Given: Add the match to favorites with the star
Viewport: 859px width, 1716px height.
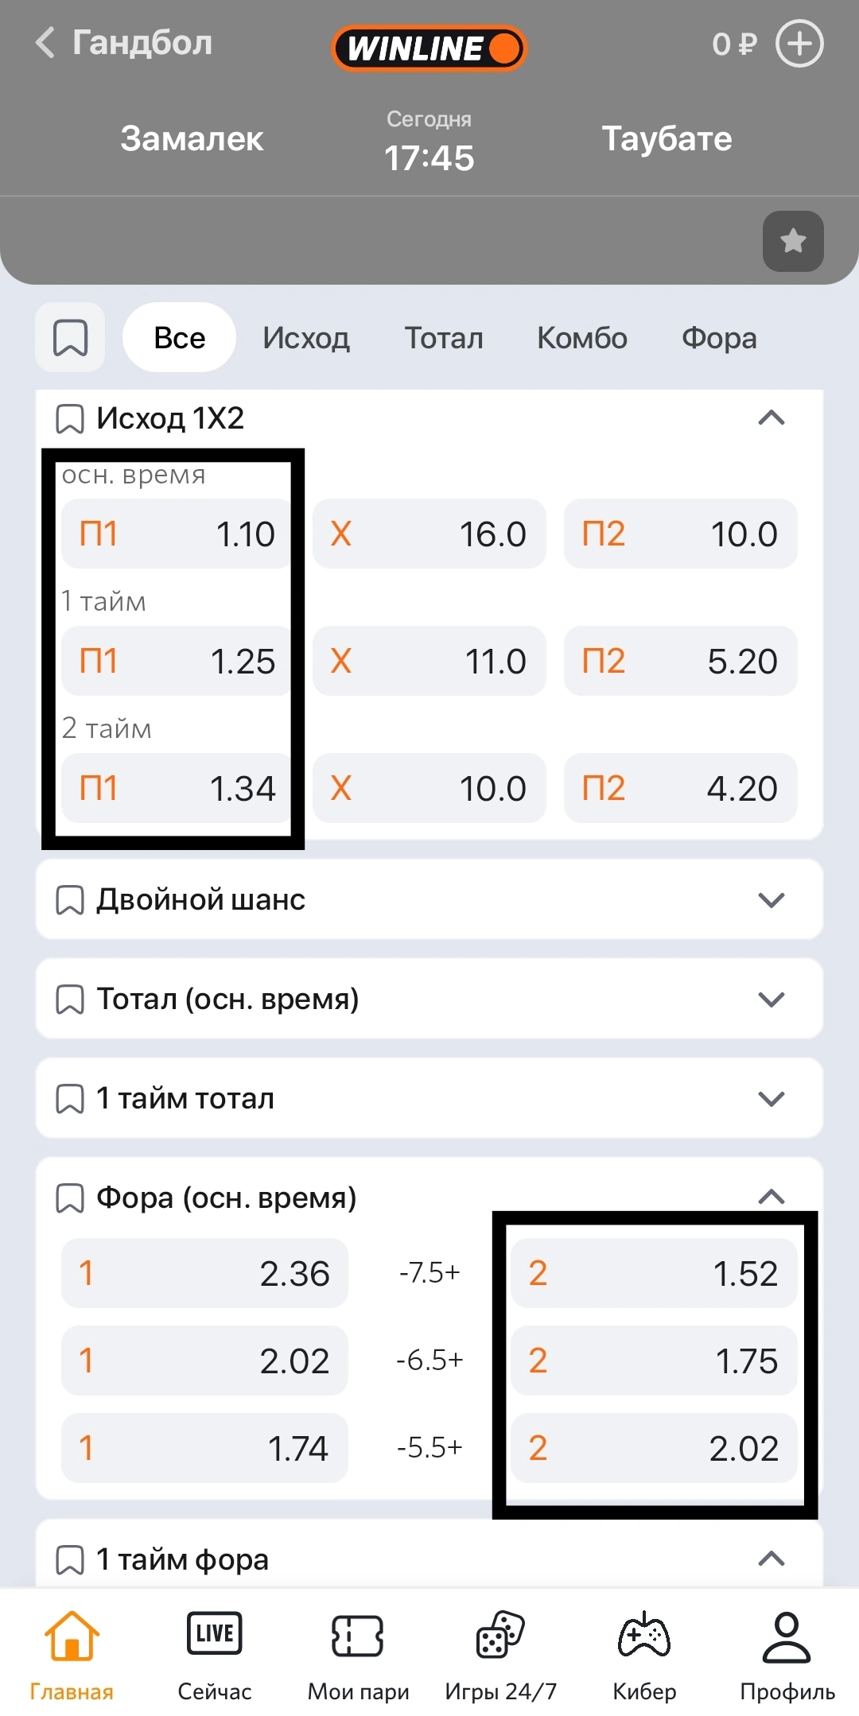Looking at the screenshot, I should pos(792,241).
